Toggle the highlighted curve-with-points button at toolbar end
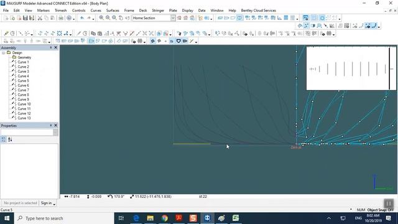 [374, 26]
